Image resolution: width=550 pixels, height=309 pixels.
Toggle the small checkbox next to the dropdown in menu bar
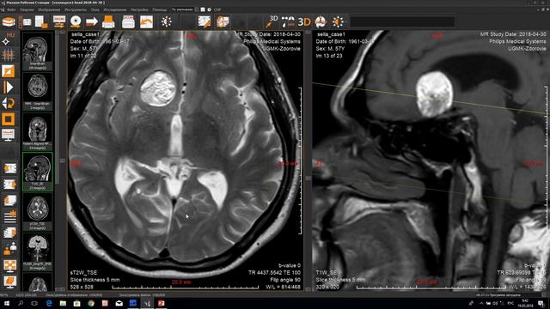tap(197, 9)
